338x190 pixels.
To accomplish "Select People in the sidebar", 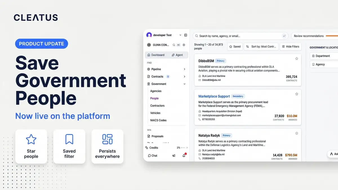I will click(x=154, y=98).
